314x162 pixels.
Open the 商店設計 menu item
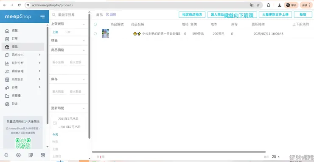[23, 80]
